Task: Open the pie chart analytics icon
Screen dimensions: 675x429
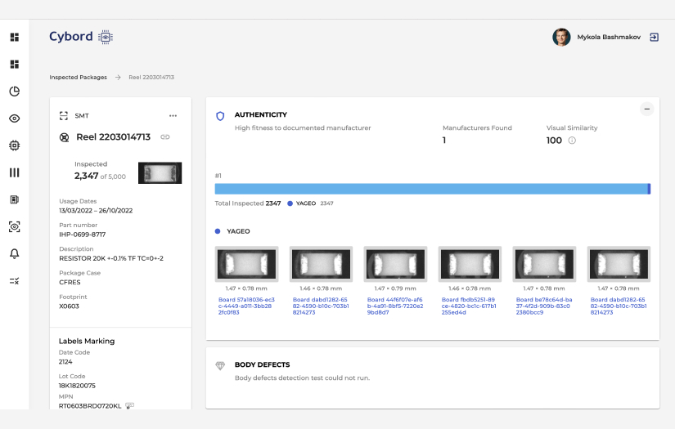Action: [14, 92]
